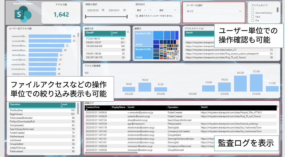This screenshot has width=285, height=157.
Task: Click the sort arrow under CreationTime header
Action: click(87, 110)
